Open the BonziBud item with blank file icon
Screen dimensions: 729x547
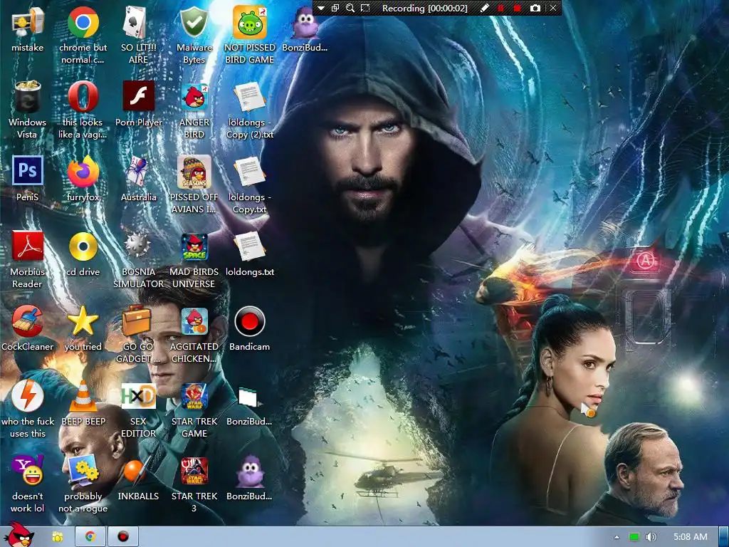click(250, 397)
